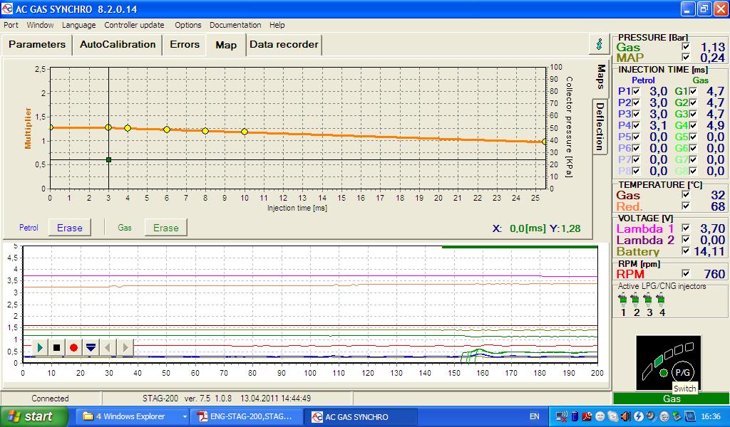Open the Language menu
The height and width of the screenshot is (427, 730).
(x=78, y=25)
